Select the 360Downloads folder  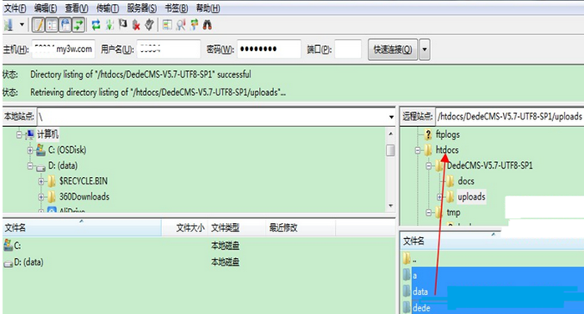click(84, 197)
